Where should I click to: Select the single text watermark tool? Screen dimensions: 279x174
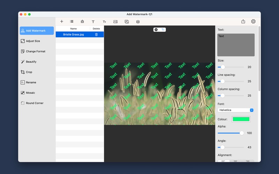(x=93, y=22)
